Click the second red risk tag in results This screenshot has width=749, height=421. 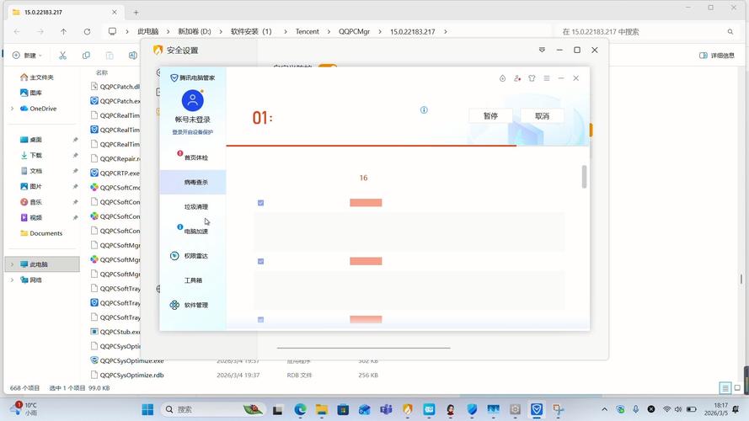(x=366, y=261)
